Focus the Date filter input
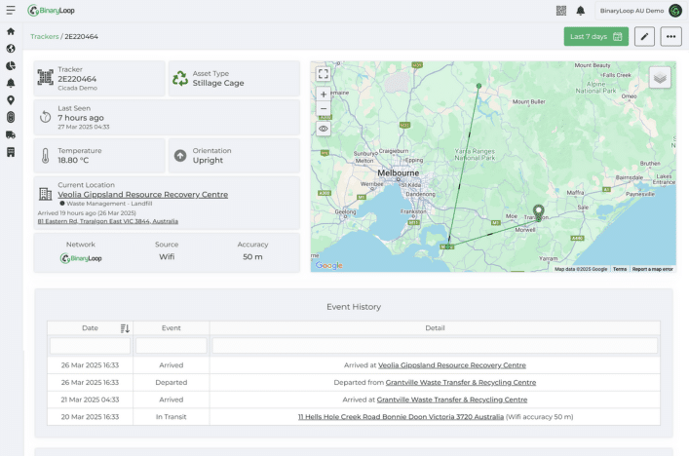The image size is (689, 456). point(90,345)
